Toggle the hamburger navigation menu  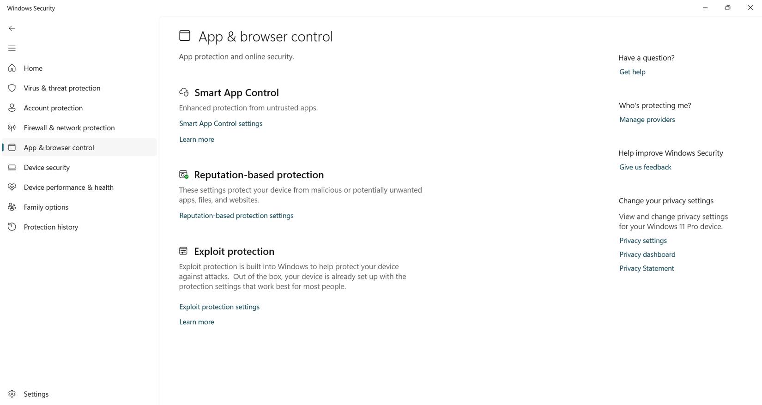[x=12, y=48]
